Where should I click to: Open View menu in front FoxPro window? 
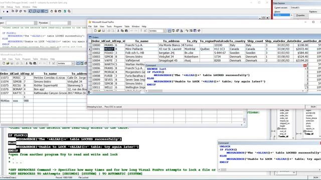point(102,26)
